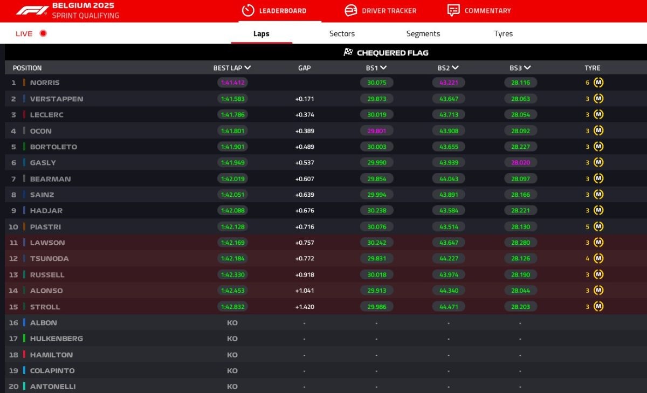Image resolution: width=647 pixels, height=393 pixels.
Task: Open the BS2 column dropdown
Action: pyautogui.click(x=455, y=68)
